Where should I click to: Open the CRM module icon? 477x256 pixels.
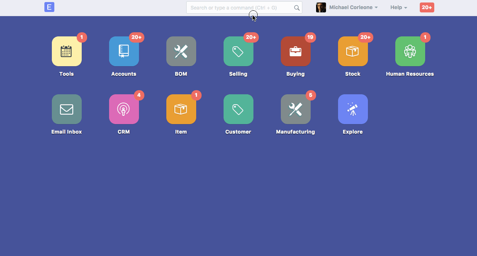pyautogui.click(x=124, y=109)
